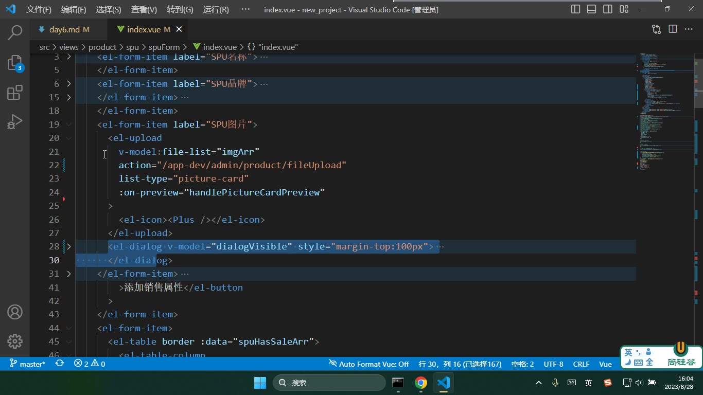The image size is (703, 395).
Task: Select the Vue language mode indicator
Action: coord(605,364)
